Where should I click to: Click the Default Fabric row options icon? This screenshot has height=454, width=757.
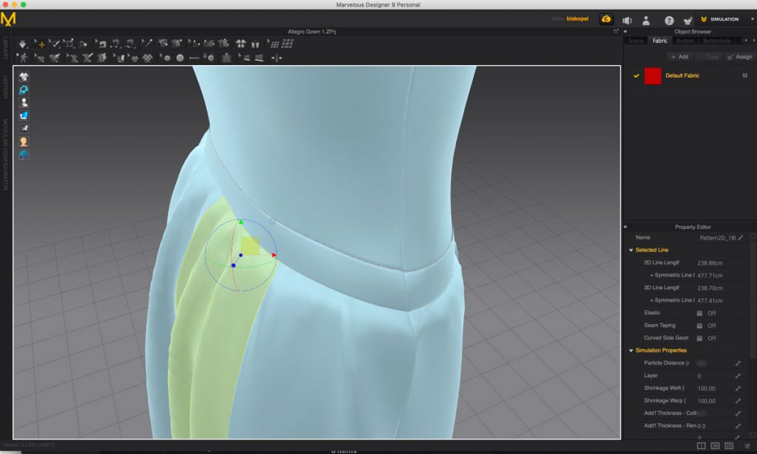(x=745, y=76)
